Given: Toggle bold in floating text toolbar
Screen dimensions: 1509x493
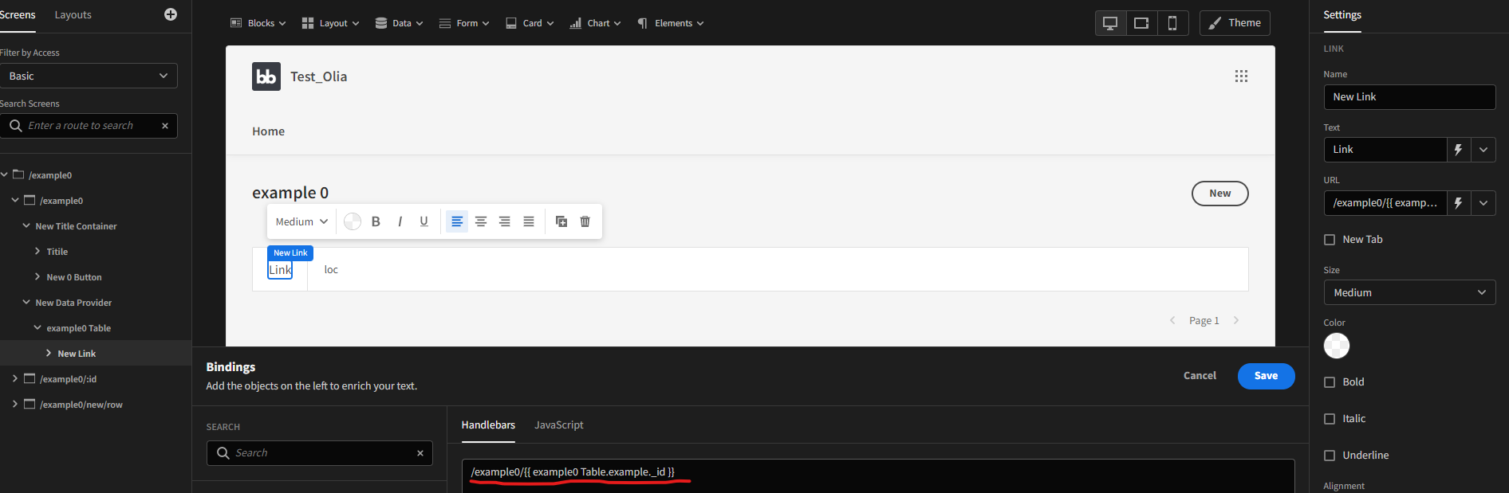Looking at the screenshot, I should (x=376, y=221).
